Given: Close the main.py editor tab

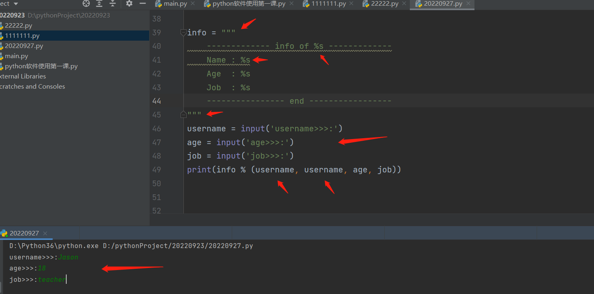Looking at the screenshot, I should point(193,4).
